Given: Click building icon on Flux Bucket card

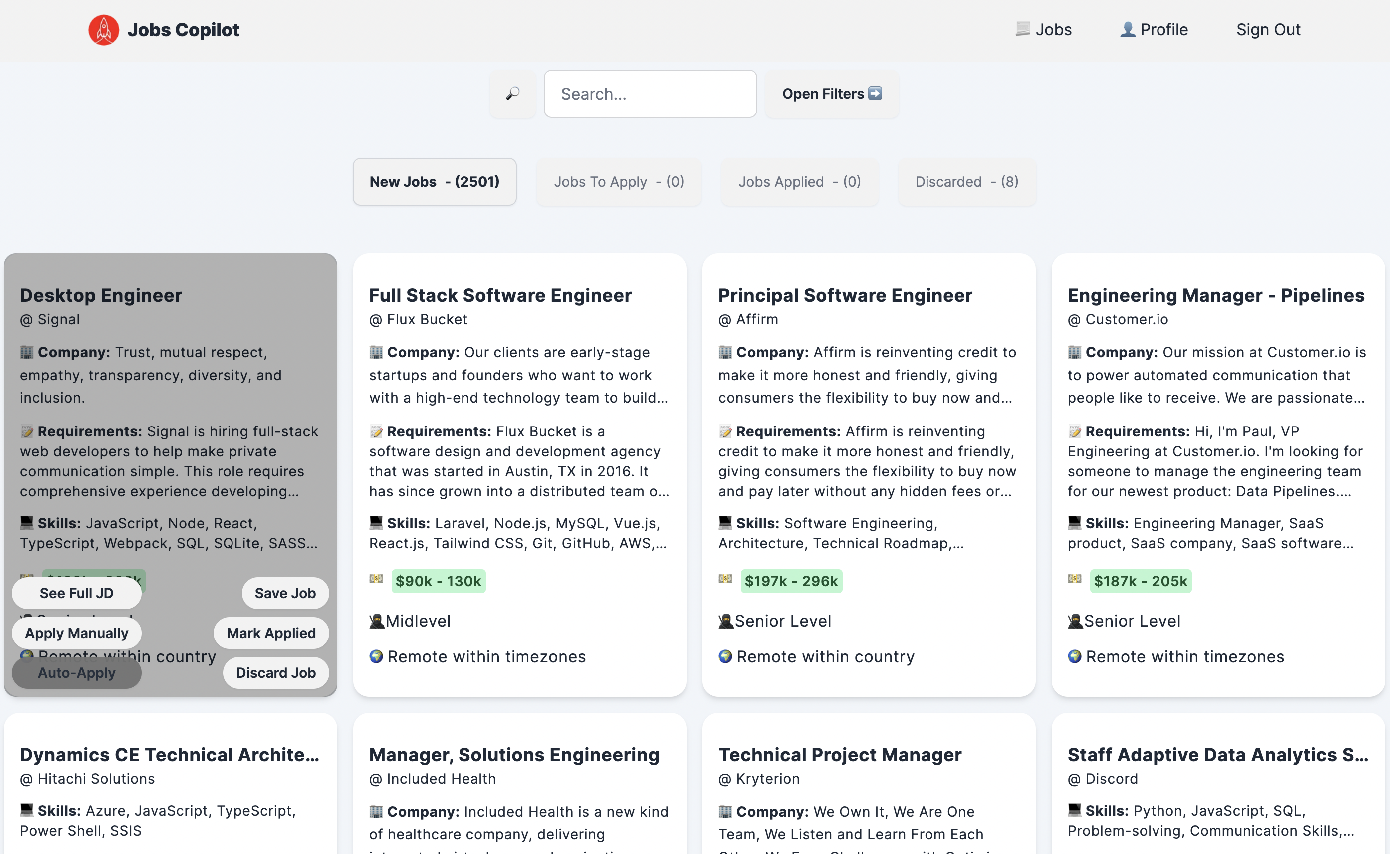Looking at the screenshot, I should pos(376,353).
